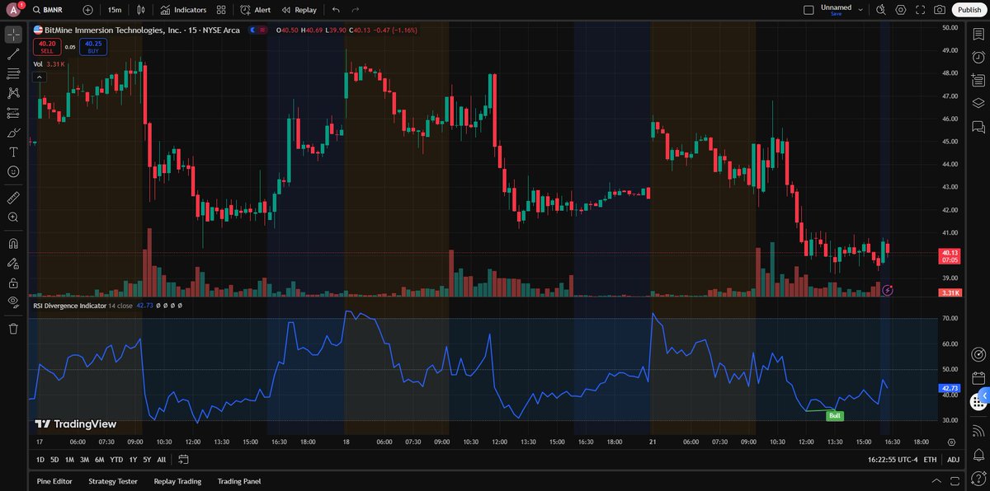The width and height of the screenshot is (990, 491).
Task: Toggle ETH extended trading hours session
Action: 930,460
